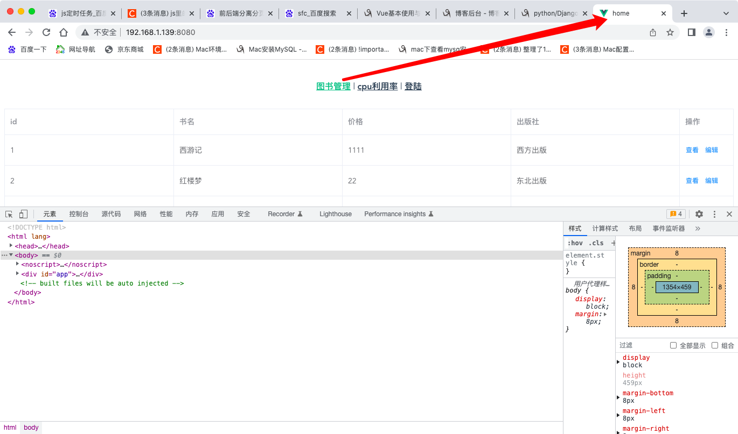738x434 pixels.
Task: Toggle the :hov element state button
Action: tap(575, 243)
